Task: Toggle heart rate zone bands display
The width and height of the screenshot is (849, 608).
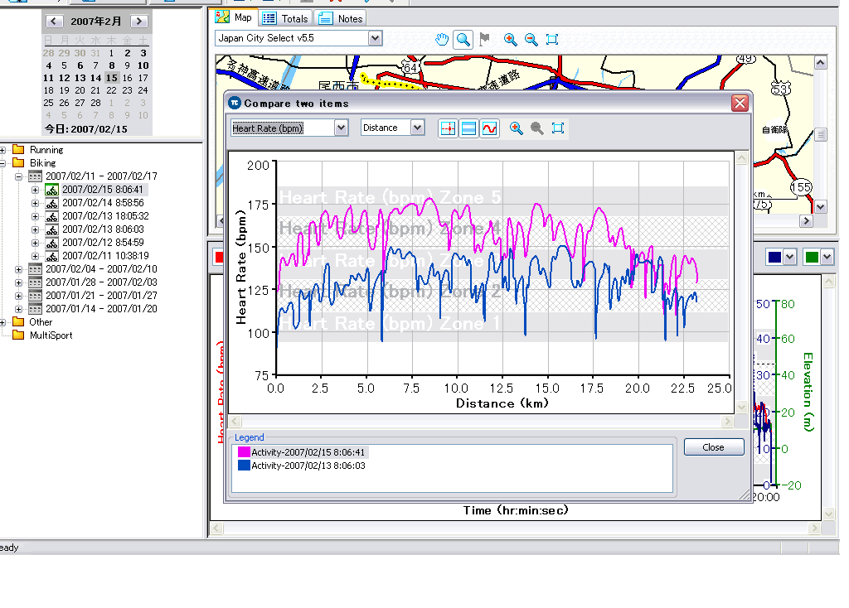Action: click(469, 128)
